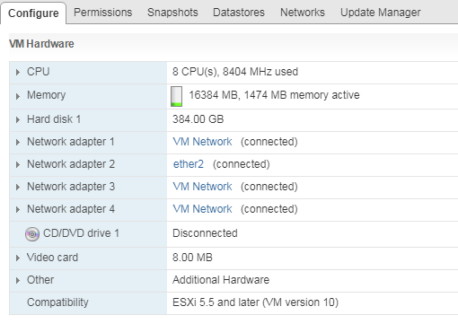Open the Update Manager tab
This screenshot has width=458, height=324.
380,13
